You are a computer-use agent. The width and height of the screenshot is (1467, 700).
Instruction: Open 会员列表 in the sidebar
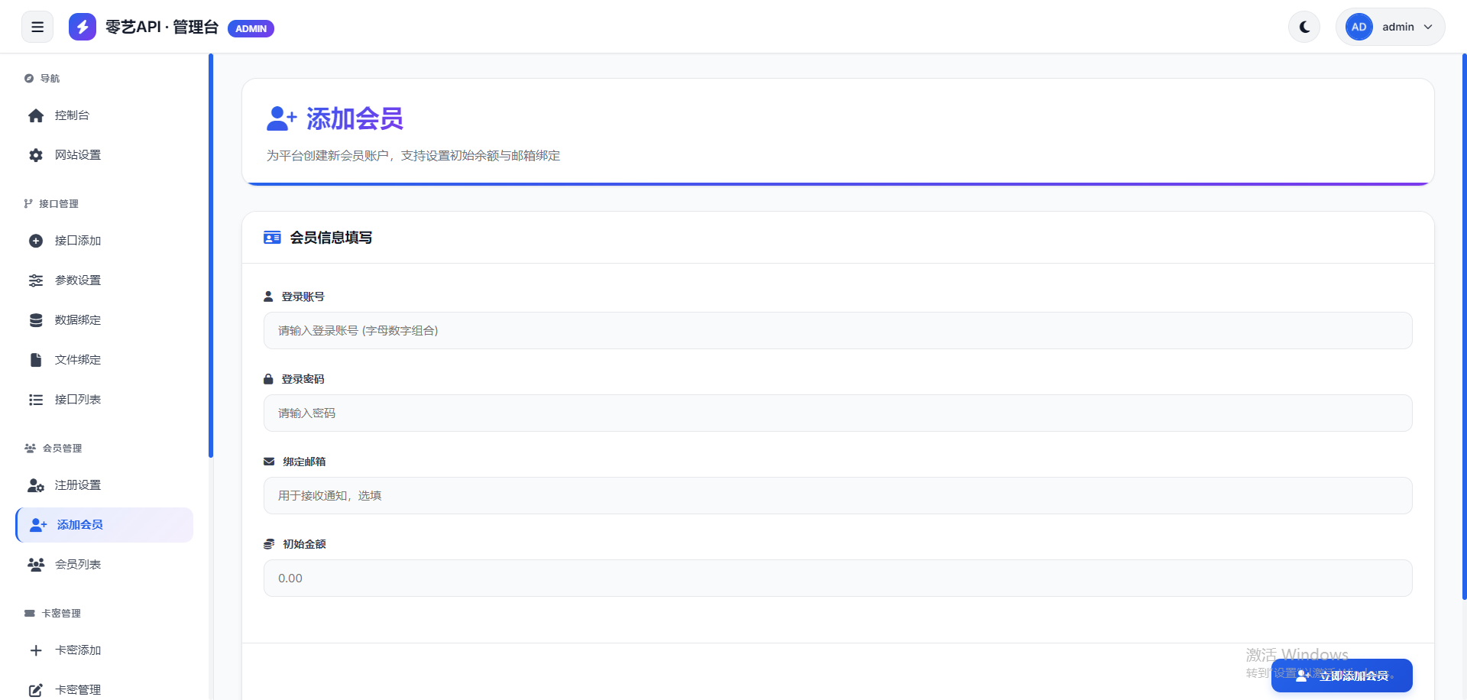[x=77, y=565]
